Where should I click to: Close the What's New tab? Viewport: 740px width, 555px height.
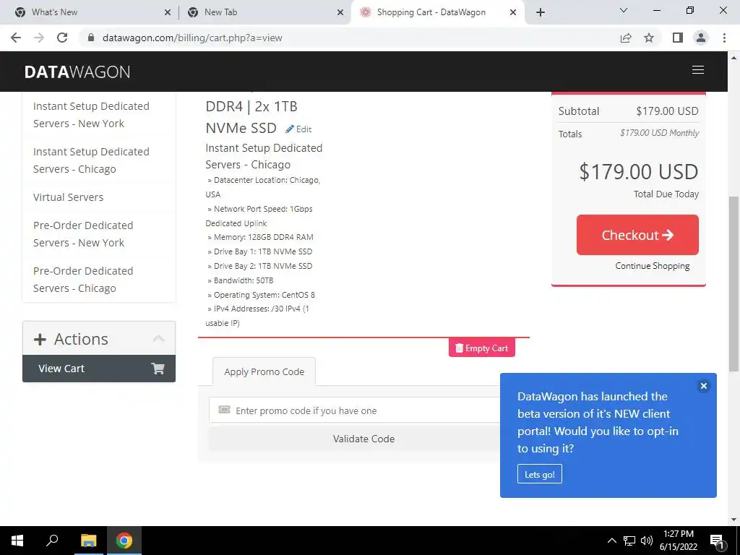168,13
